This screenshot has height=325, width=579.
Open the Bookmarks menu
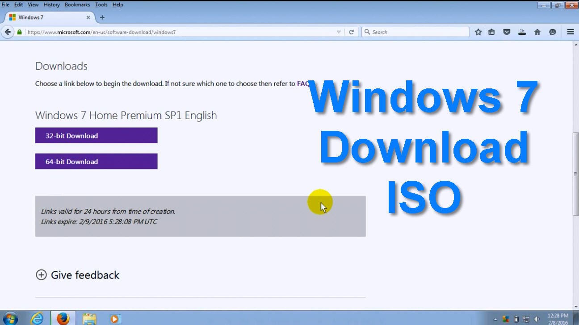(78, 4)
